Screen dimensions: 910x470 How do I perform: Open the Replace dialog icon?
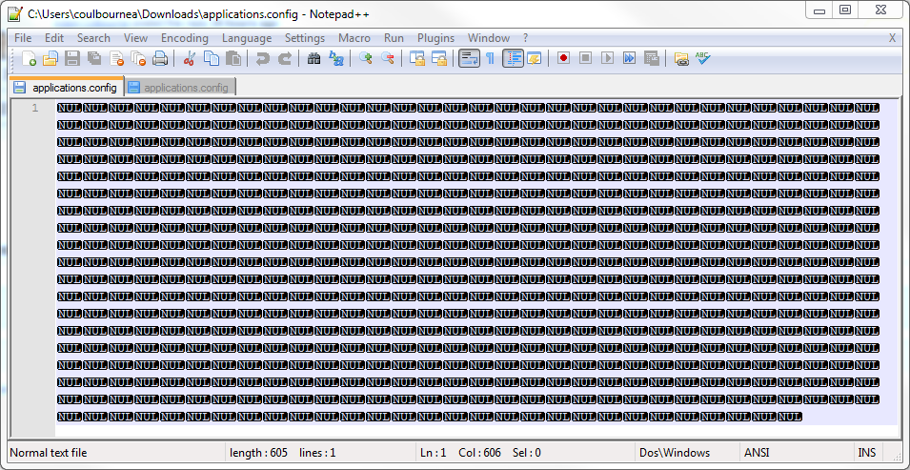point(336,58)
